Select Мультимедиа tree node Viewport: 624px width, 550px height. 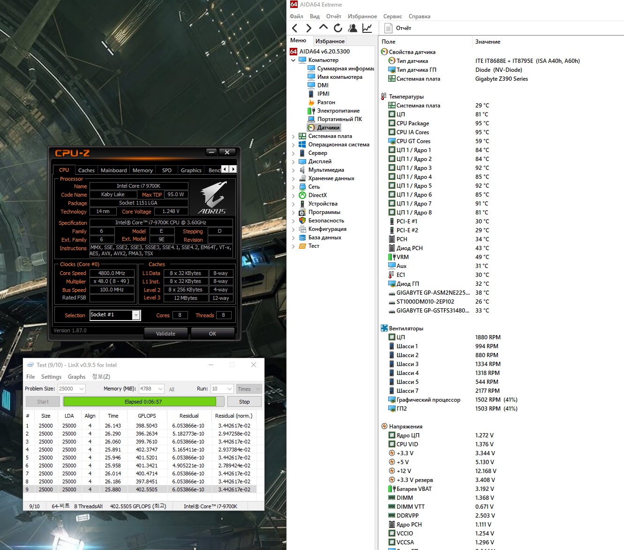(x=322, y=170)
